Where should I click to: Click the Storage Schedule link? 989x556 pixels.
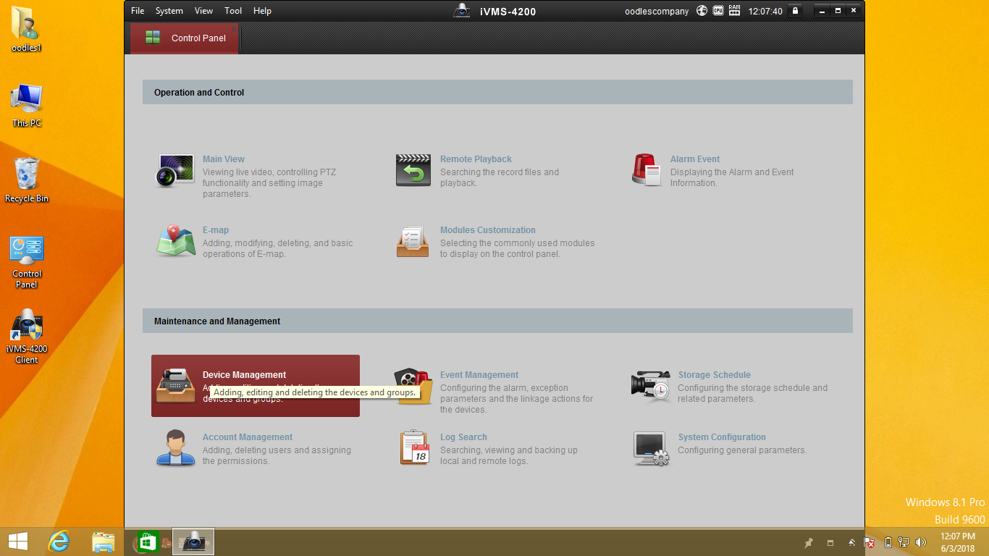point(715,375)
